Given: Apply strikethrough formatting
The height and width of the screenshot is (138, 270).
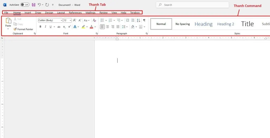Looking at the screenshot, I should point(59,27).
